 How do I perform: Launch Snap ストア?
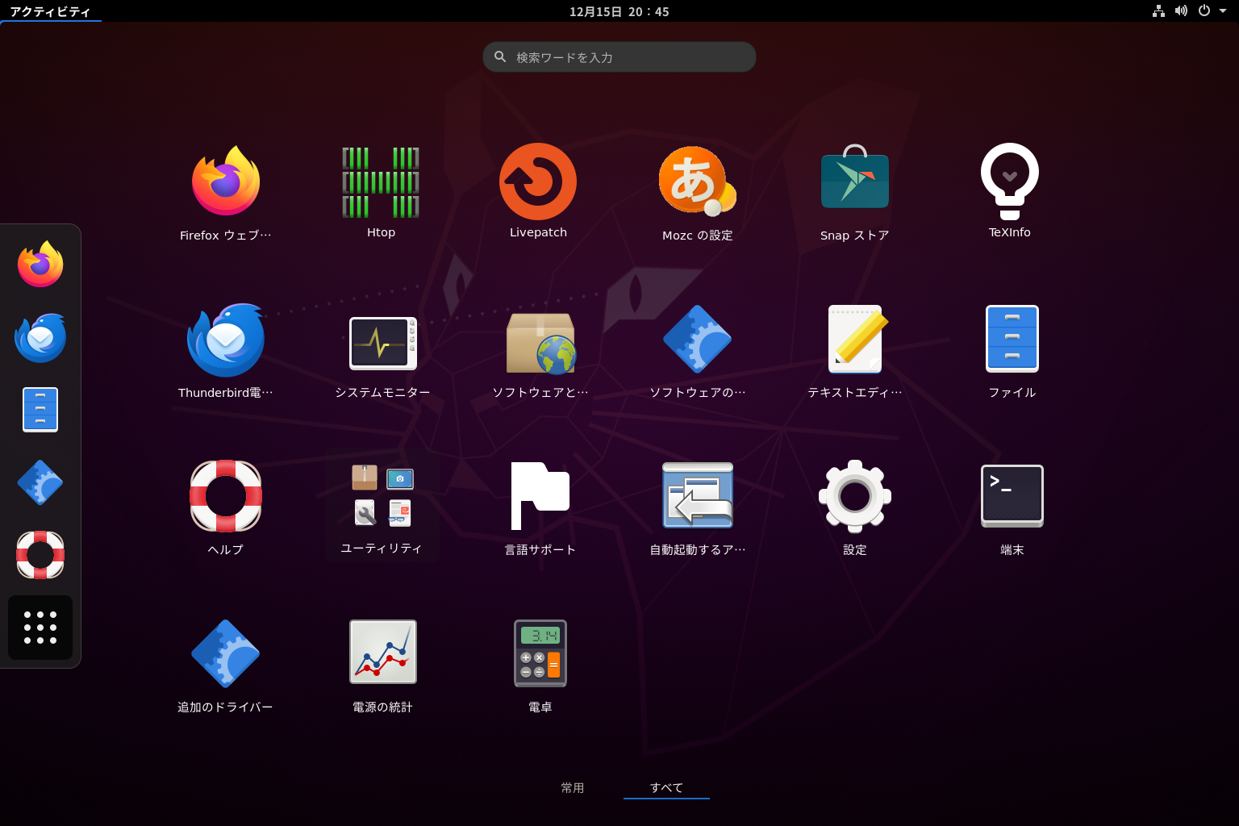pyautogui.click(x=855, y=177)
